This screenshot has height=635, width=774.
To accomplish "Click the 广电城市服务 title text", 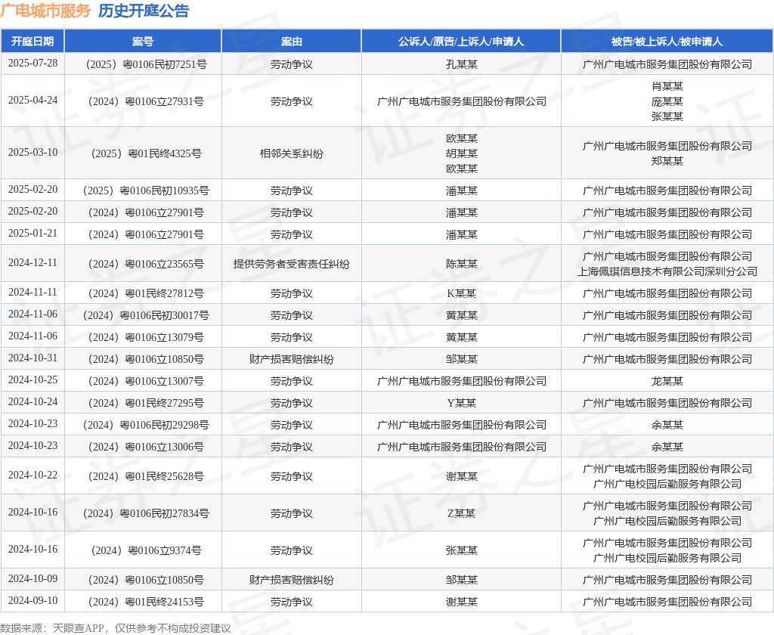I will coord(46,11).
